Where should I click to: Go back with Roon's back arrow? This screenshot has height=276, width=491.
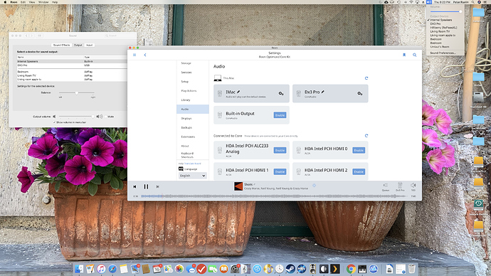point(145,55)
